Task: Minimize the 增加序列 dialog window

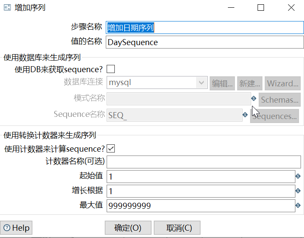Action: click(x=231, y=8)
